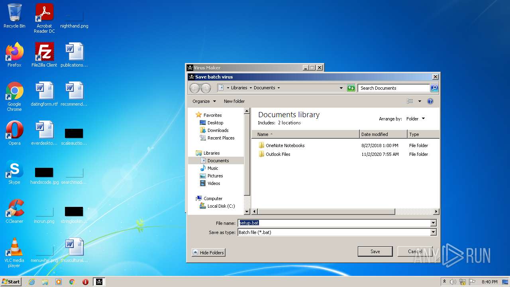Select the stringlookin file icon
The height and width of the screenshot is (287, 510).
coord(74,214)
